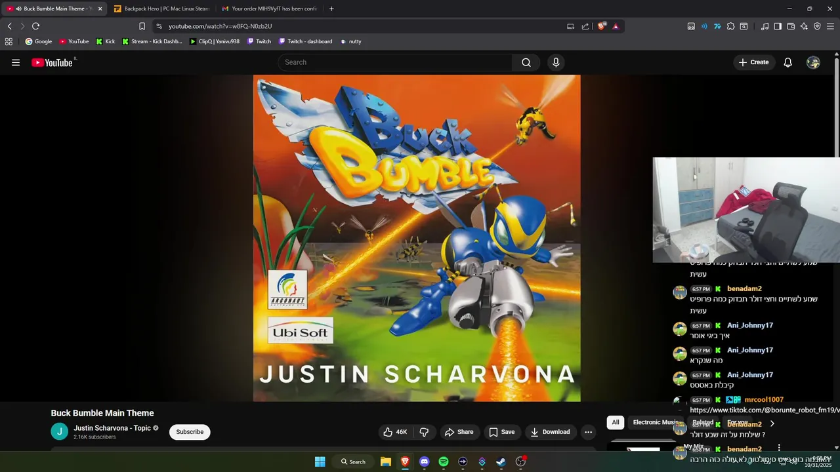The height and width of the screenshot is (472, 840).
Task: Click the mrcool1007 username in chat
Action: (x=764, y=400)
